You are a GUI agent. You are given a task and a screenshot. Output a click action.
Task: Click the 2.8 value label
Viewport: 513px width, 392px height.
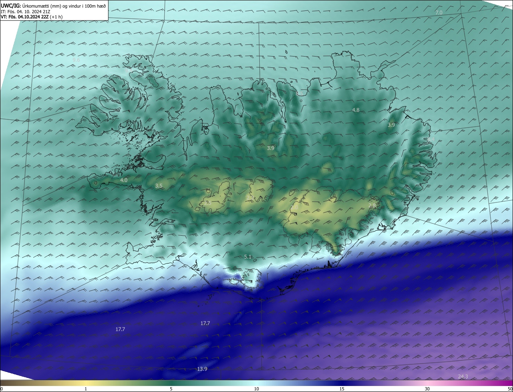(372, 206)
